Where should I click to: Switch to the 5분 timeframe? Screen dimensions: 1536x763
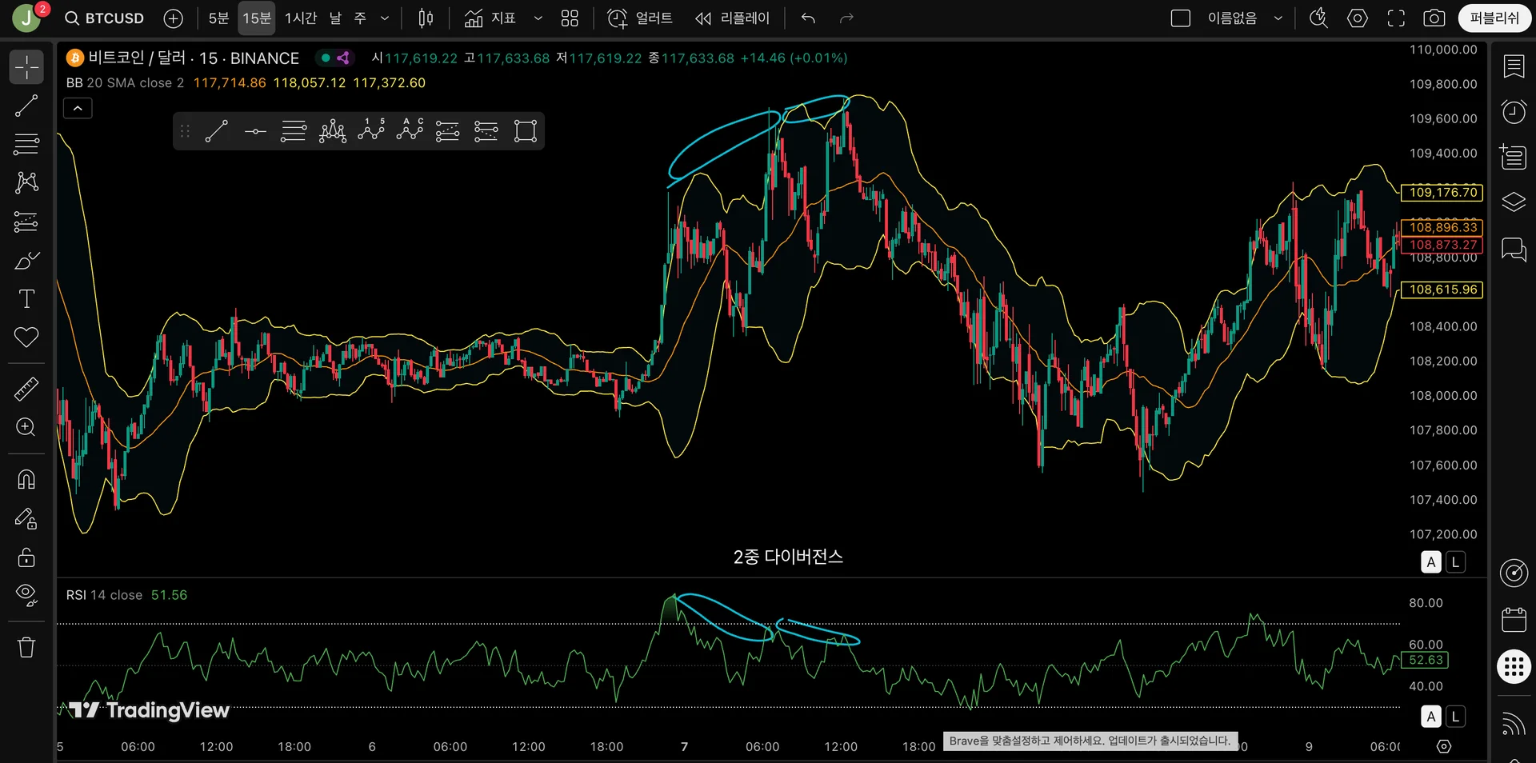[218, 18]
